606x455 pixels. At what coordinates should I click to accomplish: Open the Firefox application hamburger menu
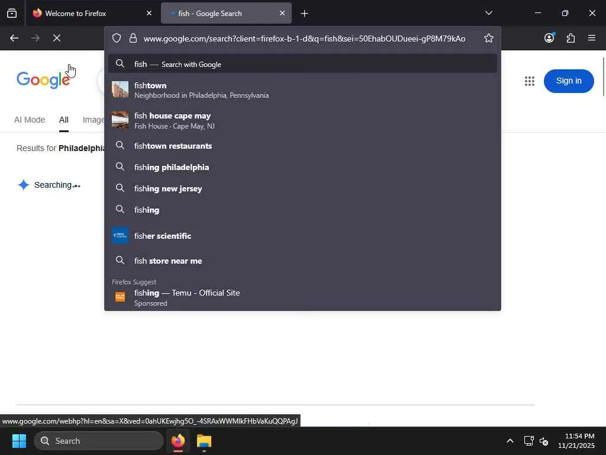[592, 38]
